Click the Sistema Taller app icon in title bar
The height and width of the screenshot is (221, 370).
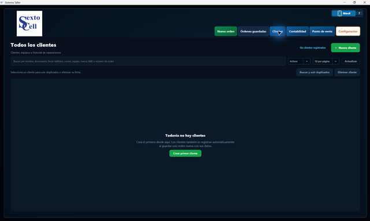(x=2, y=2)
